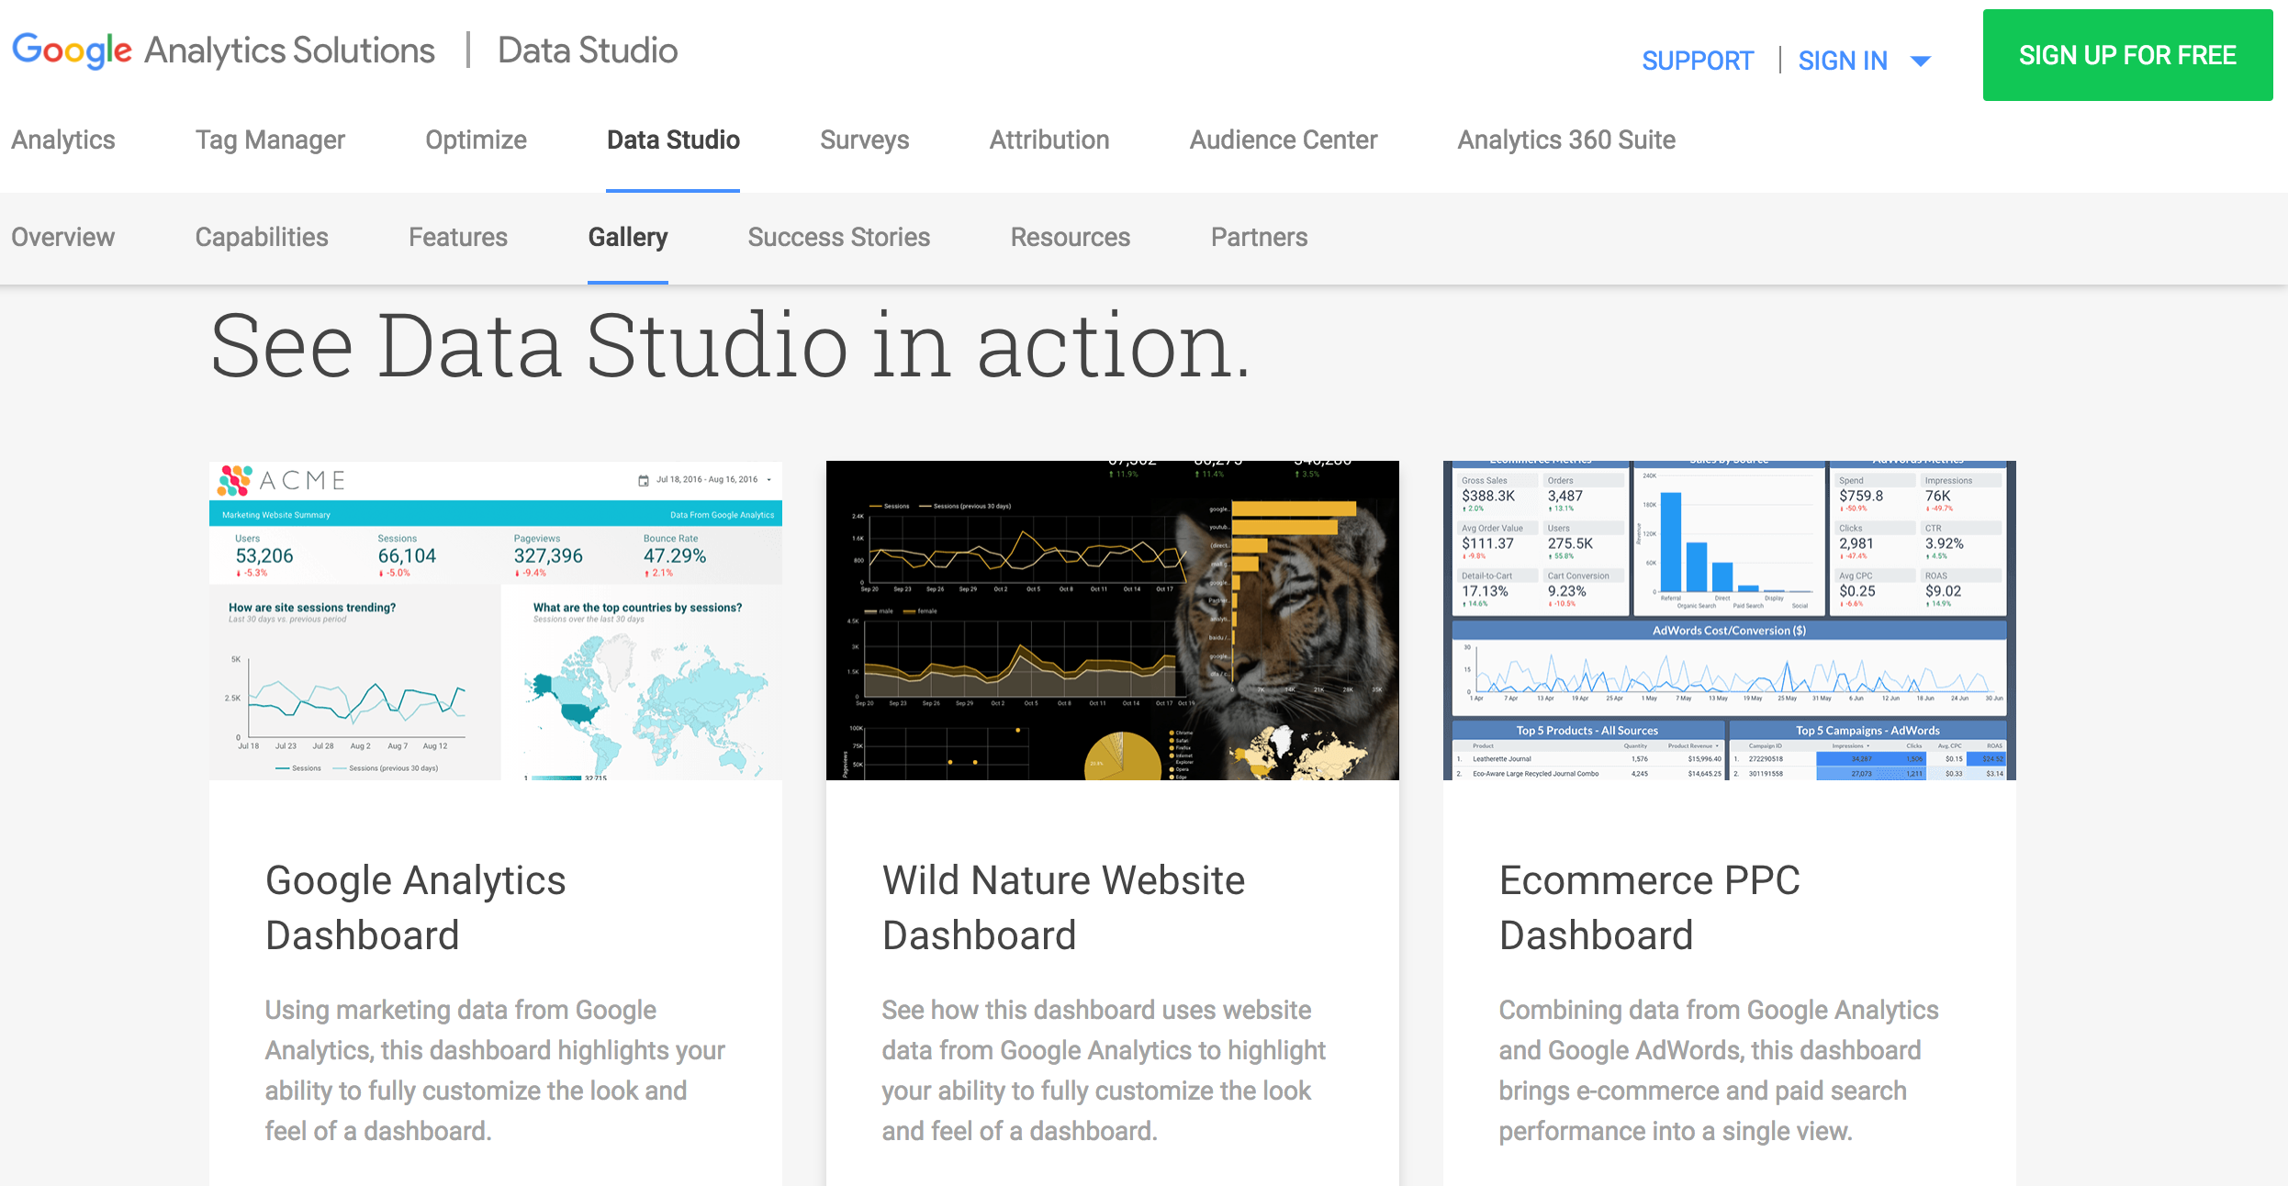Click the Wild Nature Website Dashboard title
The width and height of the screenshot is (2288, 1186).
pyautogui.click(x=1062, y=907)
